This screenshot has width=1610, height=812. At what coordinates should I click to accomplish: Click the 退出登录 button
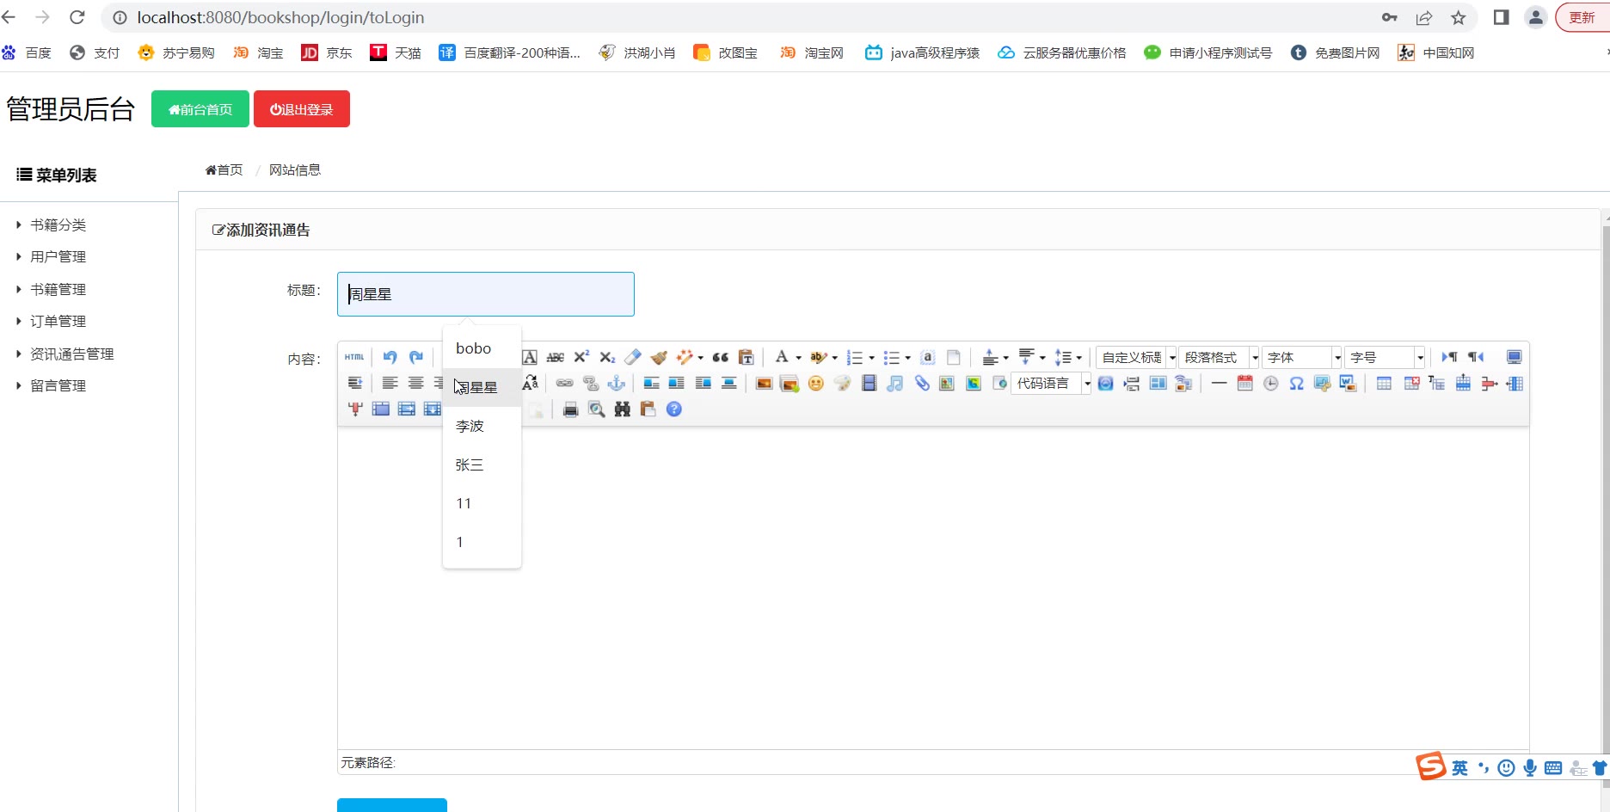(x=302, y=109)
